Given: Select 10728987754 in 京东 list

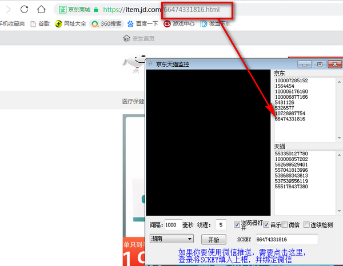Looking at the screenshot, I should 290,114.
